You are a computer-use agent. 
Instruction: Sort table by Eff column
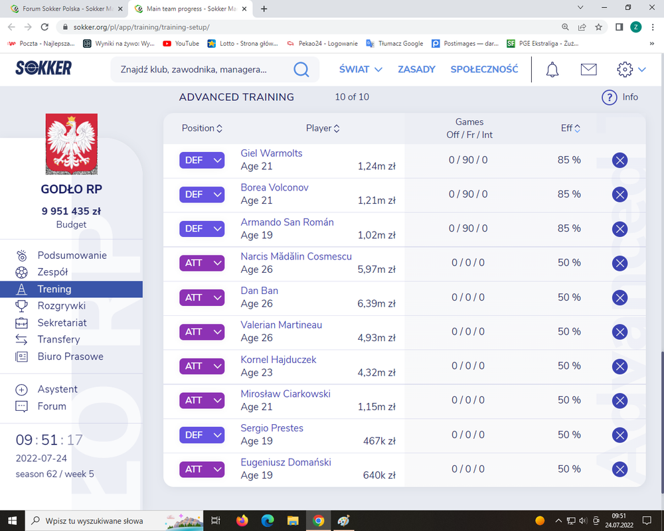point(570,128)
